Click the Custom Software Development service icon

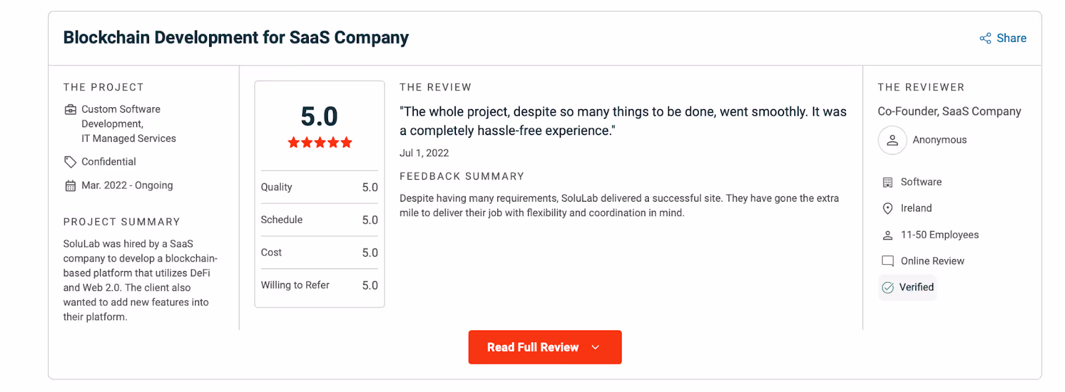pos(70,108)
